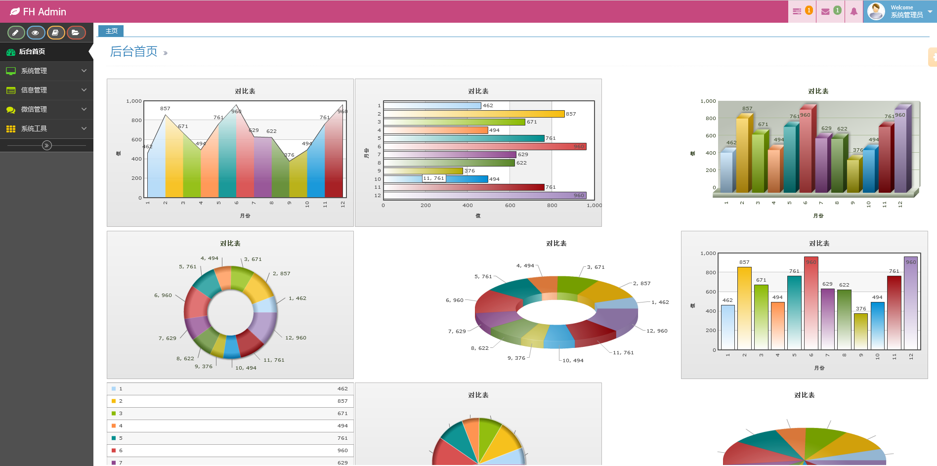937x466 pixels.
Task: Click legend value 494 in row 4
Action: click(x=342, y=426)
